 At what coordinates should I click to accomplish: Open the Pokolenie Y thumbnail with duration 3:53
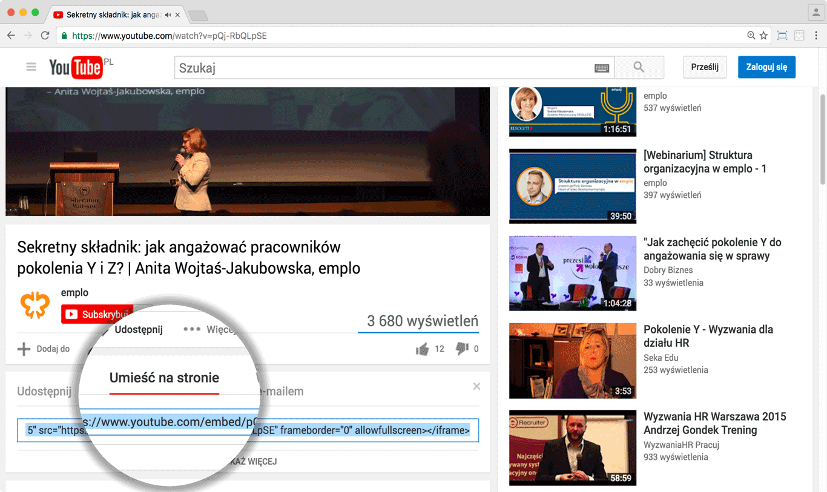(573, 361)
